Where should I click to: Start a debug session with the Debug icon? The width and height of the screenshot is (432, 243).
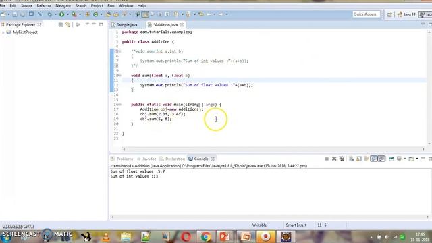point(49,14)
